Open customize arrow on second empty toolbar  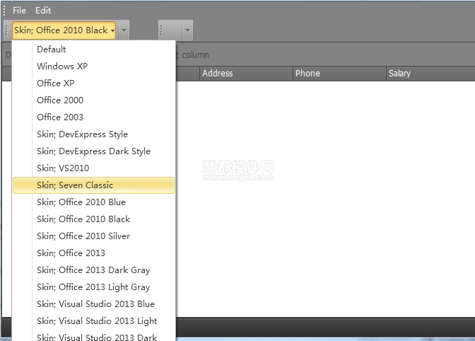(187, 30)
